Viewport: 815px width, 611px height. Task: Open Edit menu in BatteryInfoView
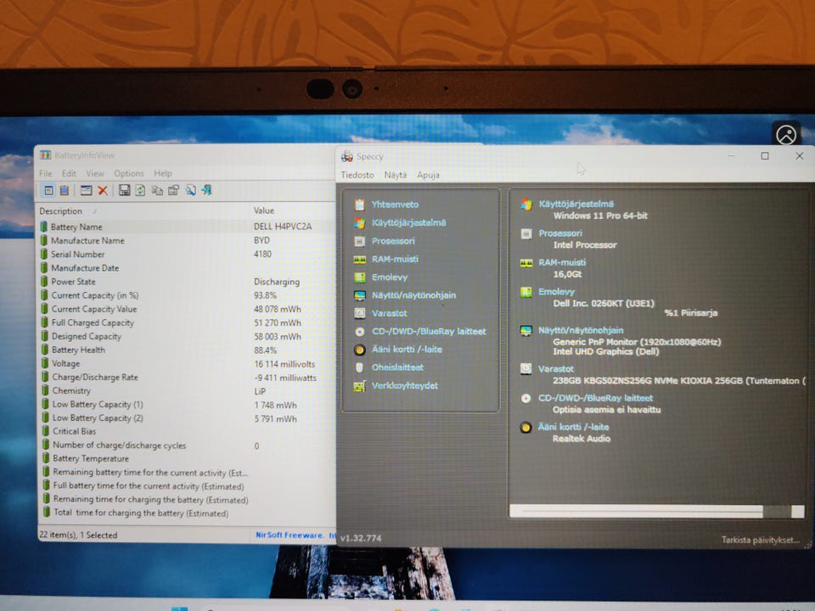pos(69,173)
